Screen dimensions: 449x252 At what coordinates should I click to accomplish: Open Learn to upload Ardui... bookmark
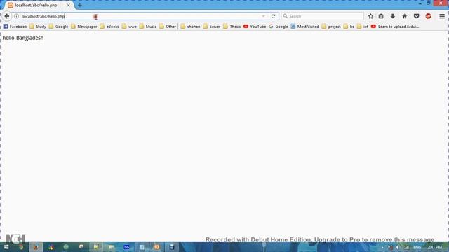(x=395, y=27)
